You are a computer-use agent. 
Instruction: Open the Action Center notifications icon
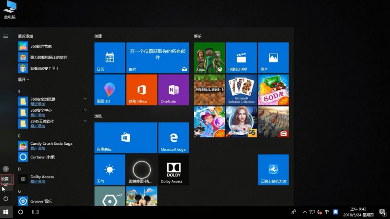click(x=383, y=212)
